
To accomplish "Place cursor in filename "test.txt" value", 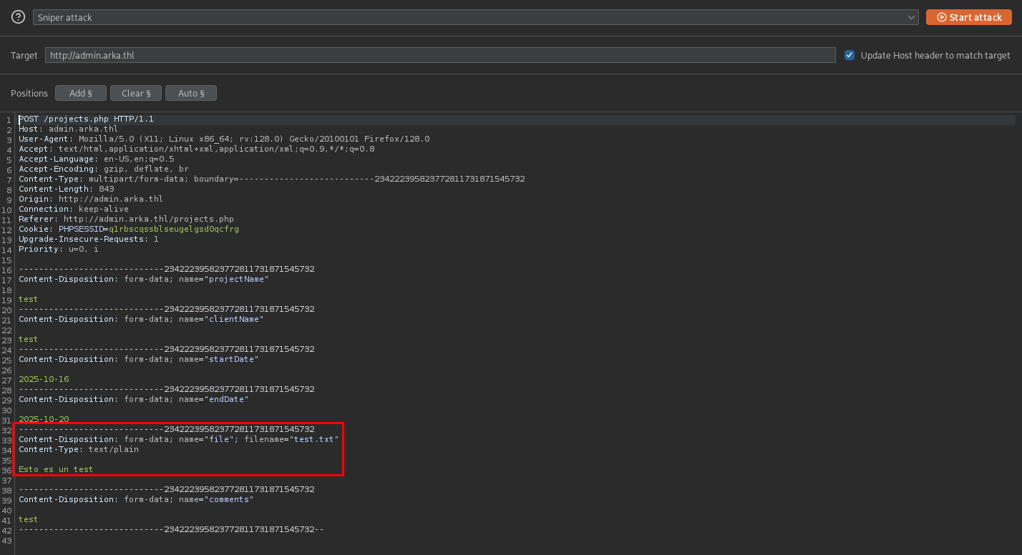I will (314, 439).
